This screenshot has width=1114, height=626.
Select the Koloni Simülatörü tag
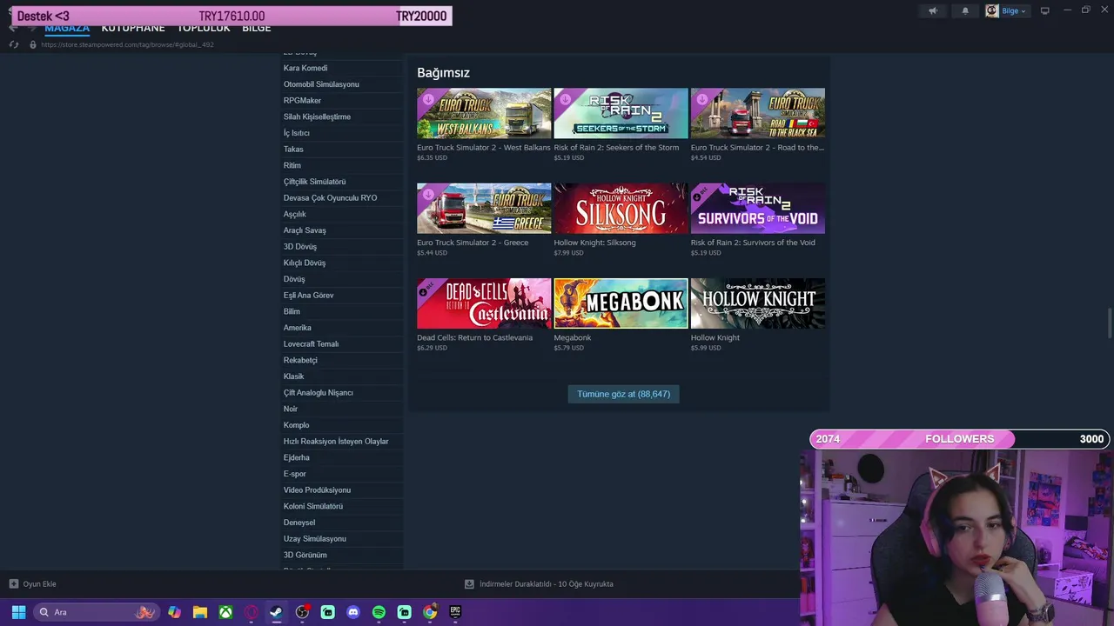(x=313, y=507)
